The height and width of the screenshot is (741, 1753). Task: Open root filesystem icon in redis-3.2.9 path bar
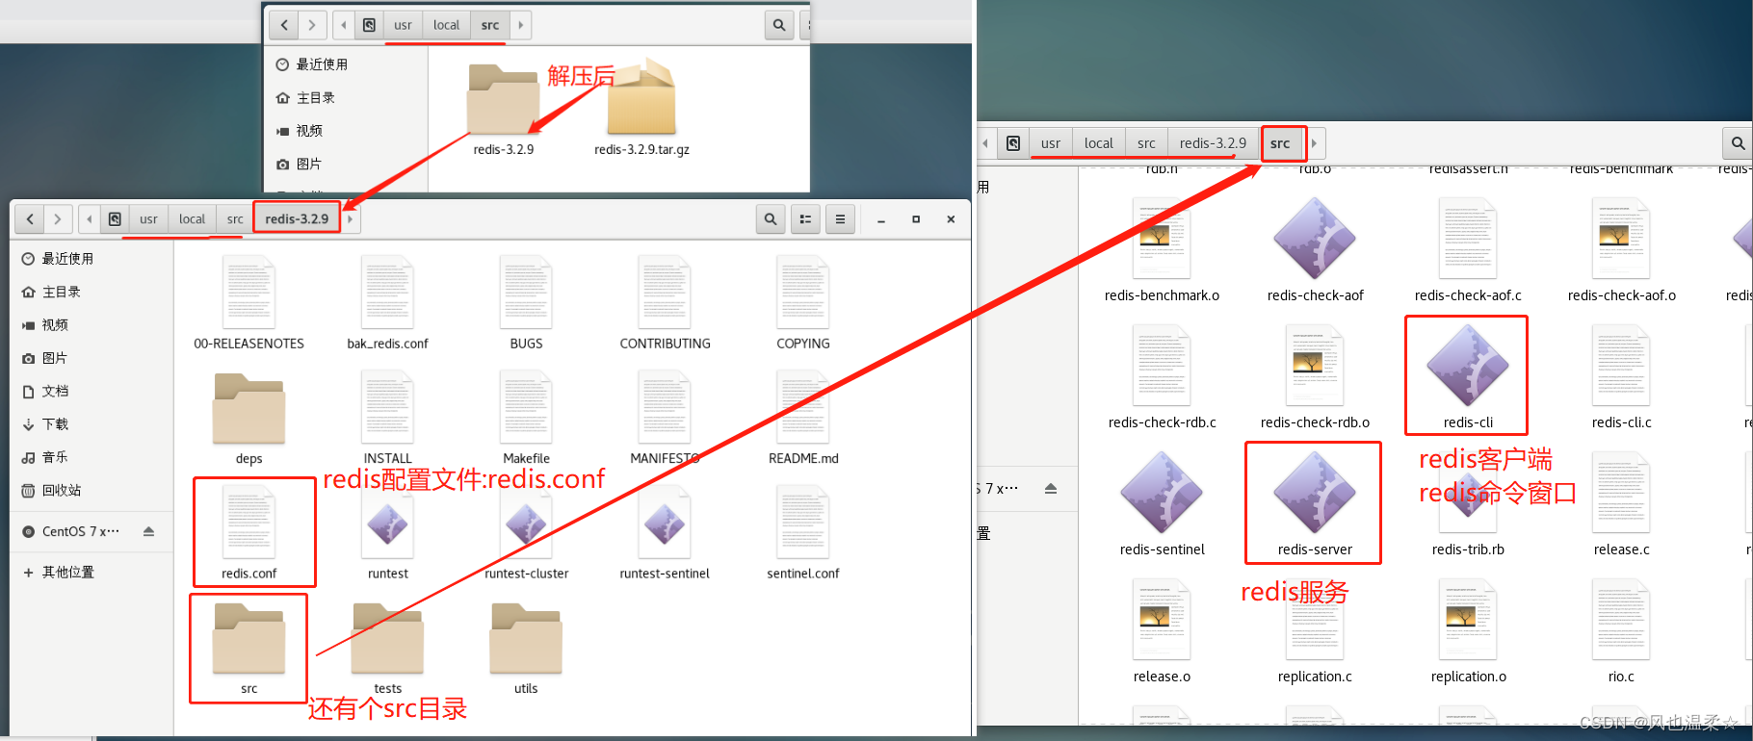[x=115, y=219]
